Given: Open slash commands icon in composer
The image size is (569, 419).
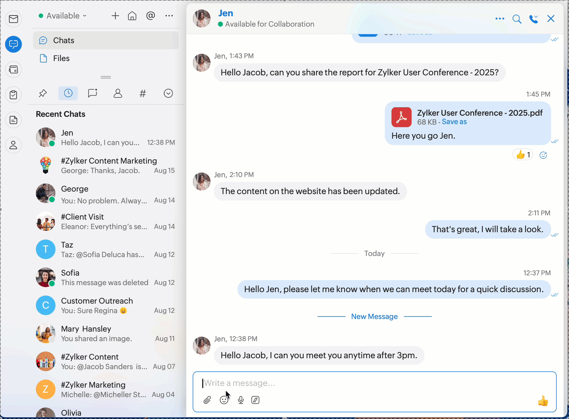Looking at the screenshot, I should coord(255,400).
